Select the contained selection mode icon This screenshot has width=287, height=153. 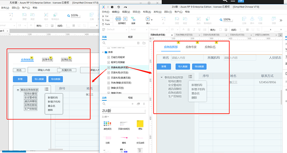click(125, 19)
